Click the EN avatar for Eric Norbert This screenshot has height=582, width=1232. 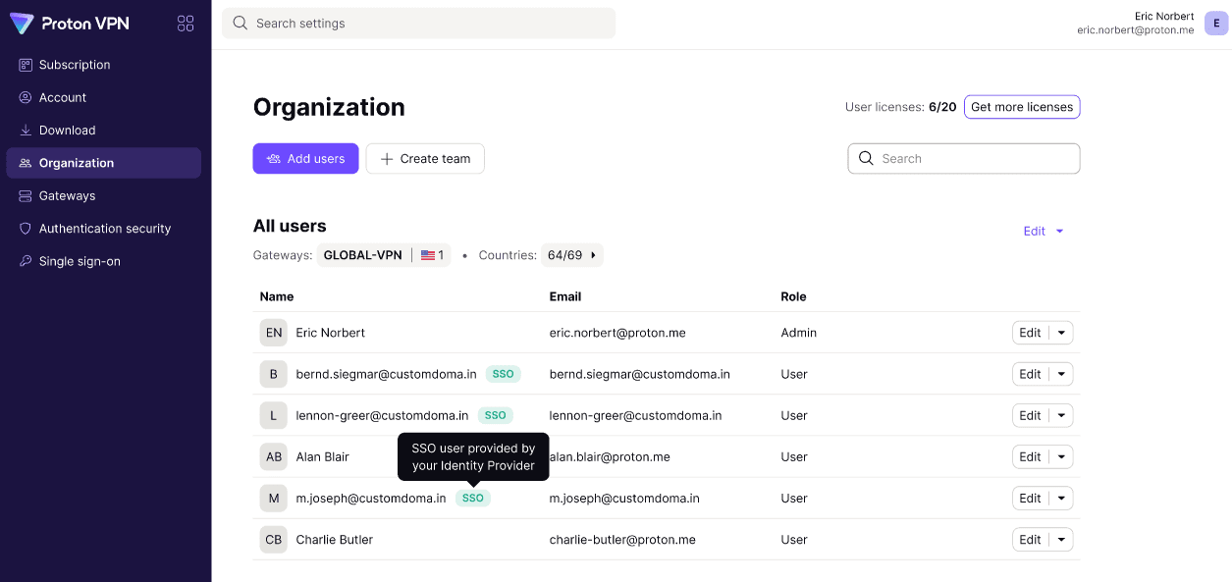pos(274,333)
